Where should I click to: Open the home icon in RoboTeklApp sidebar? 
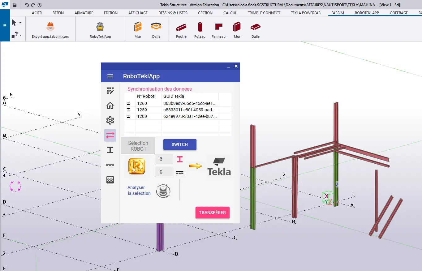pyautogui.click(x=110, y=105)
